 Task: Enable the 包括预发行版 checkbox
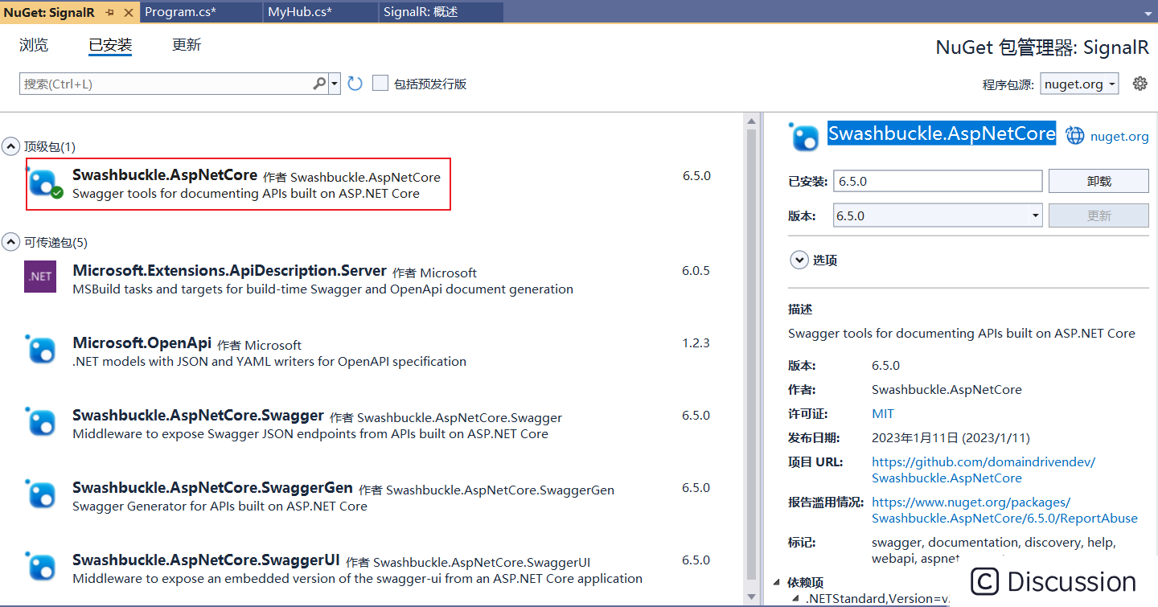tap(380, 83)
